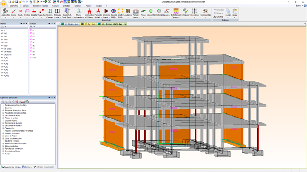This screenshot has width=307, height=172.
Task: Open the Encepados y Pilotes tool
Action: [x=89, y=13]
